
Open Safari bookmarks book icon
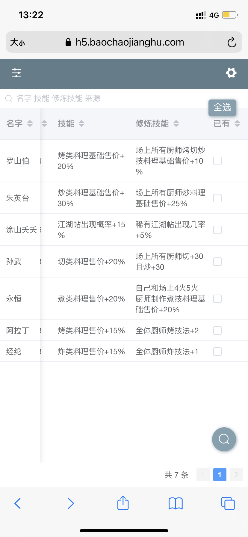click(176, 503)
